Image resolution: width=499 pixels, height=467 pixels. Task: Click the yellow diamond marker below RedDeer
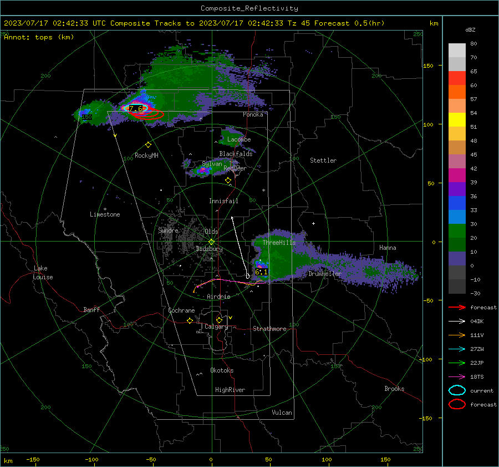coord(228,180)
